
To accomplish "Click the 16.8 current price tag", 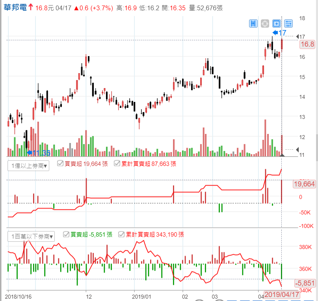I will pyautogui.click(x=307, y=45).
